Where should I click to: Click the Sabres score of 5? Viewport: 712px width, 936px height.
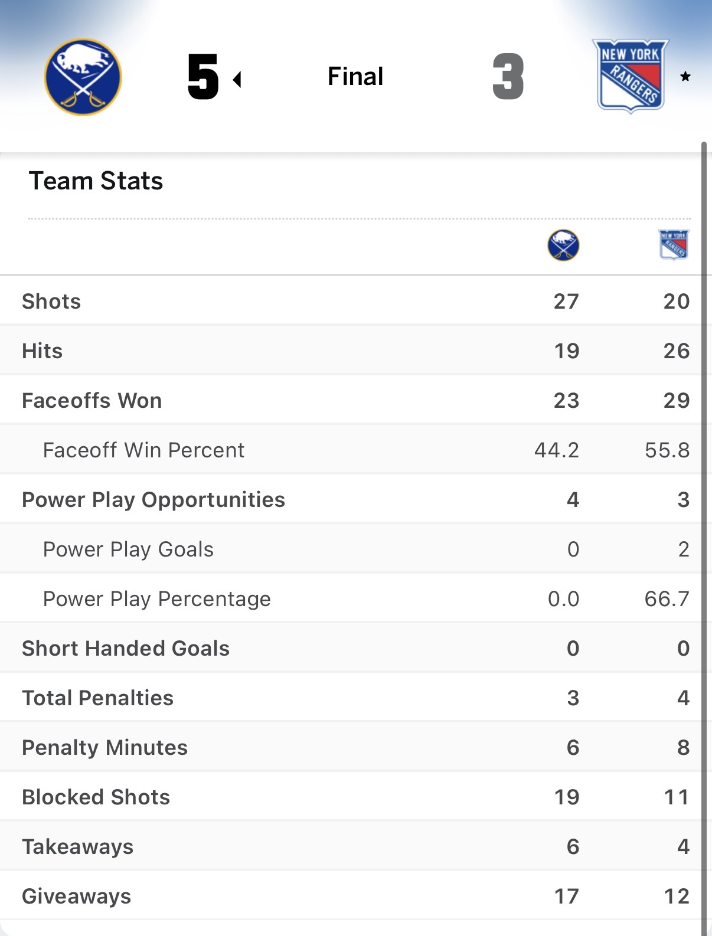tap(203, 77)
